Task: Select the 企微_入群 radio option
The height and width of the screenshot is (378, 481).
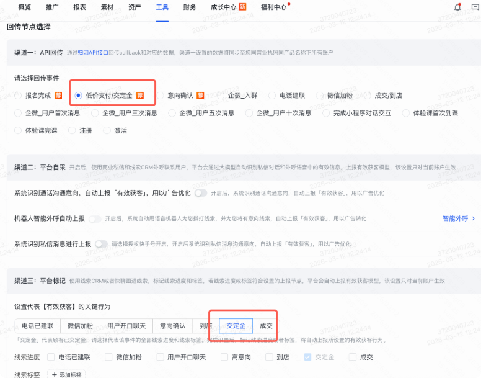Action: click(221, 96)
